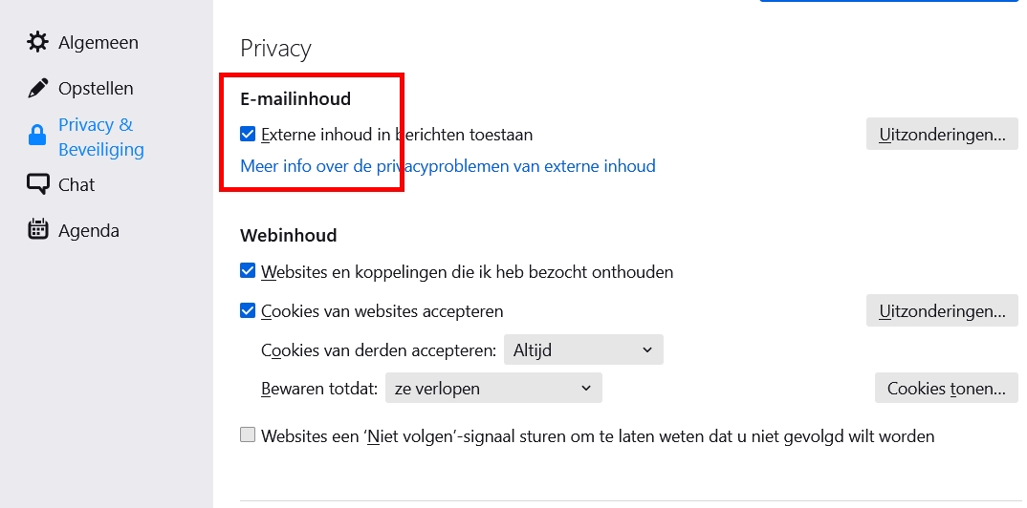Switch to the Opstellen settings section
Image resolution: width=1027 pixels, height=508 pixels.
click(96, 89)
